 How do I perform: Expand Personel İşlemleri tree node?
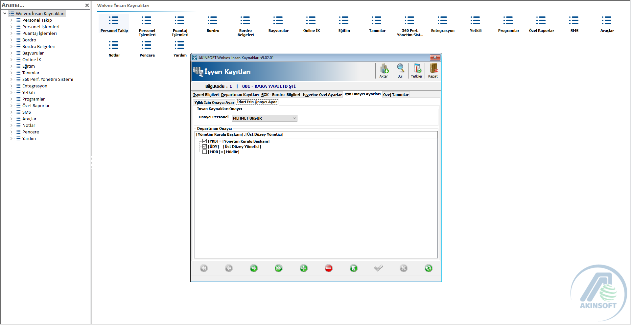click(x=11, y=27)
